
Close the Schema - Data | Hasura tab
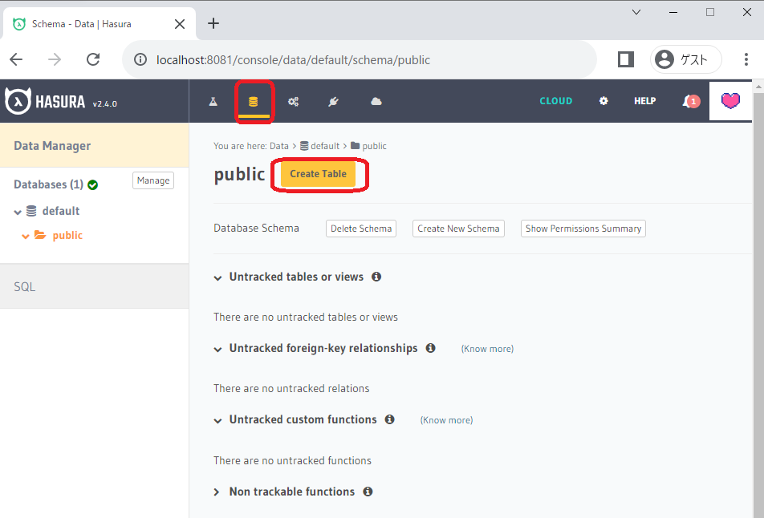tap(180, 24)
